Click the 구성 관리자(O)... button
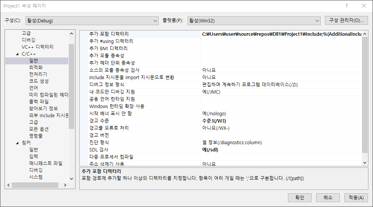The image size is (373, 207). pos(346,21)
